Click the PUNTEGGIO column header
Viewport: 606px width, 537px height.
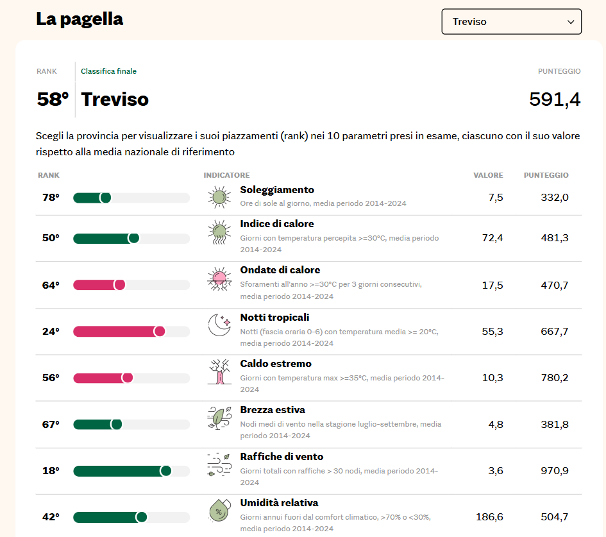pyautogui.click(x=546, y=175)
